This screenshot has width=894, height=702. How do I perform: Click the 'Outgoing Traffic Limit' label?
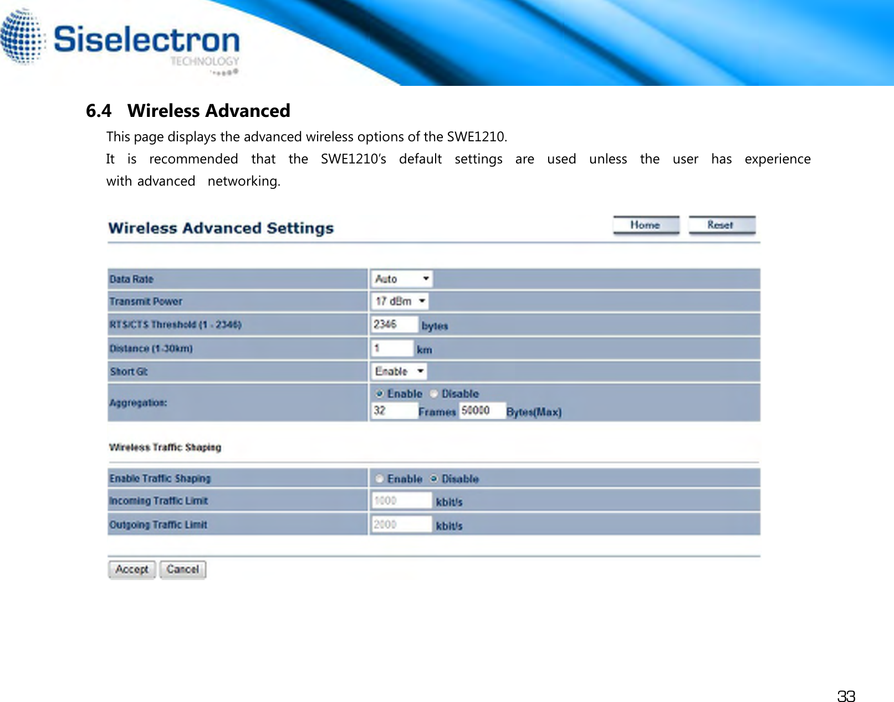point(158,525)
